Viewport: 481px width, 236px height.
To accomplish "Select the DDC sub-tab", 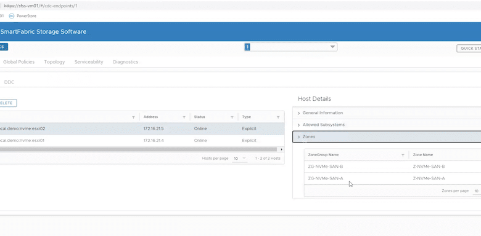I will click(x=9, y=82).
